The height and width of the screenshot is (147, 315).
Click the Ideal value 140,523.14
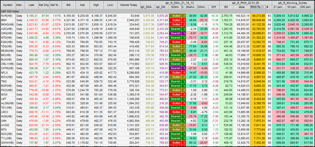tap(242, 16)
